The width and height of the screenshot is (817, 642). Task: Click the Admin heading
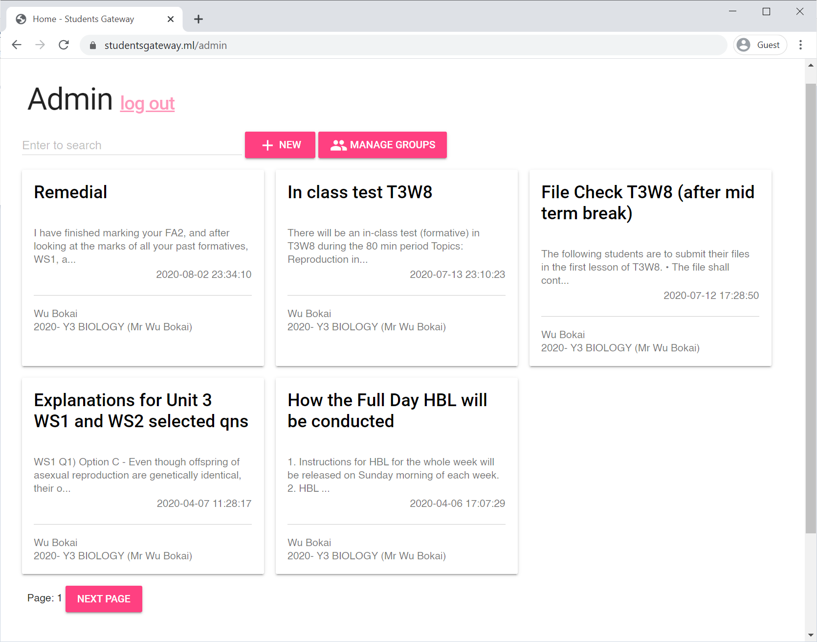coord(70,99)
